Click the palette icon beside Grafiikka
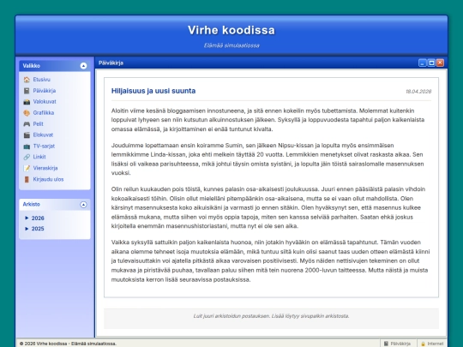The image size is (463, 347). pyautogui.click(x=27, y=113)
